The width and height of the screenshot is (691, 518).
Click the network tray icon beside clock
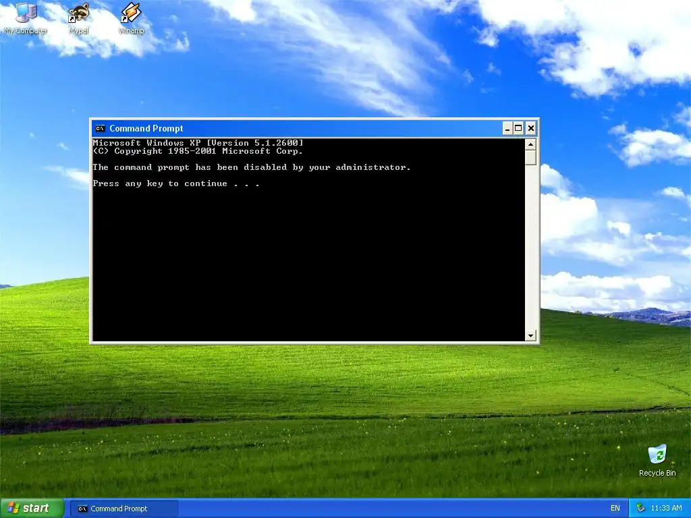click(641, 509)
